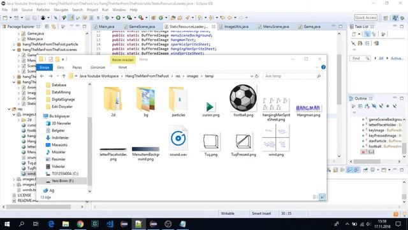
Task: Select Masaüstü in explorer navigation pane
Action: click(59, 145)
